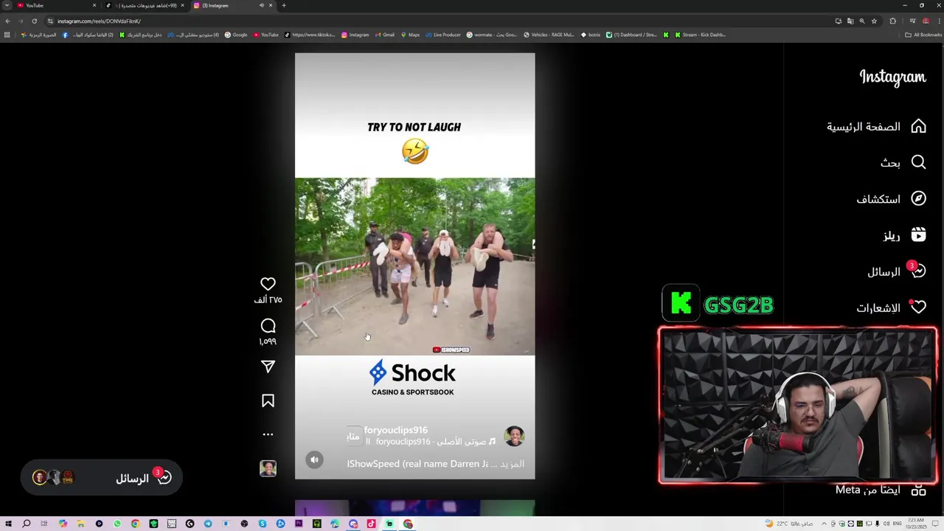Viewport: 944px width, 531px height.
Task: Click the messenger icon with badge 3
Action: pyautogui.click(x=917, y=271)
